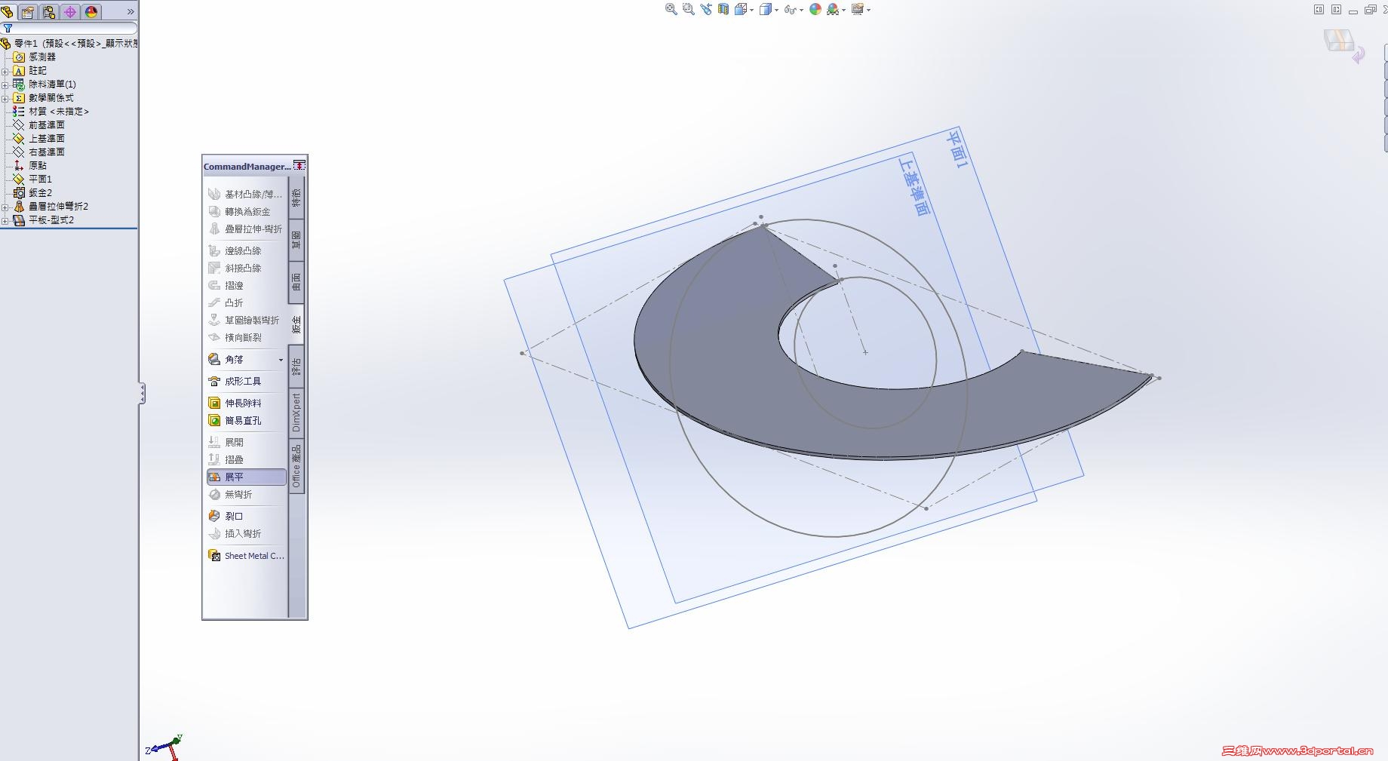Click 斜接凸緣 miter flange command
This screenshot has width=1388, height=761.
[x=235, y=268]
